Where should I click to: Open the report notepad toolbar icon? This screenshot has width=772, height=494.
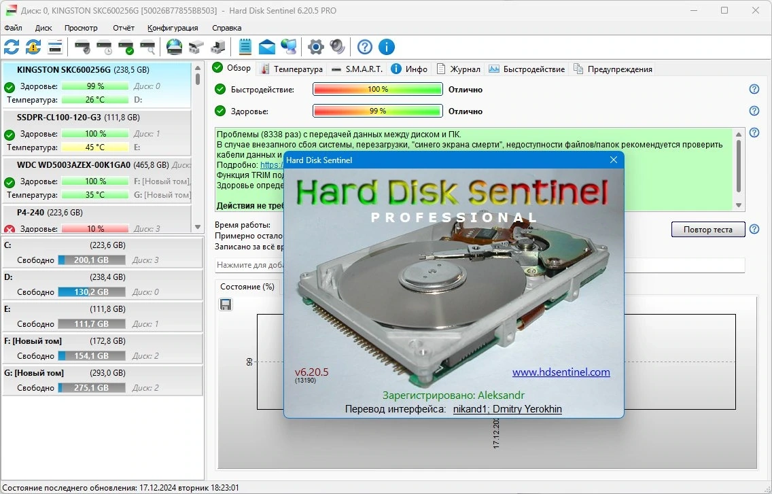pos(245,48)
